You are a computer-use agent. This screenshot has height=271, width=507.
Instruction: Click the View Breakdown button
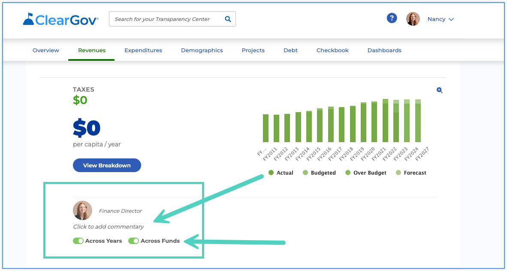pos(107,165)
